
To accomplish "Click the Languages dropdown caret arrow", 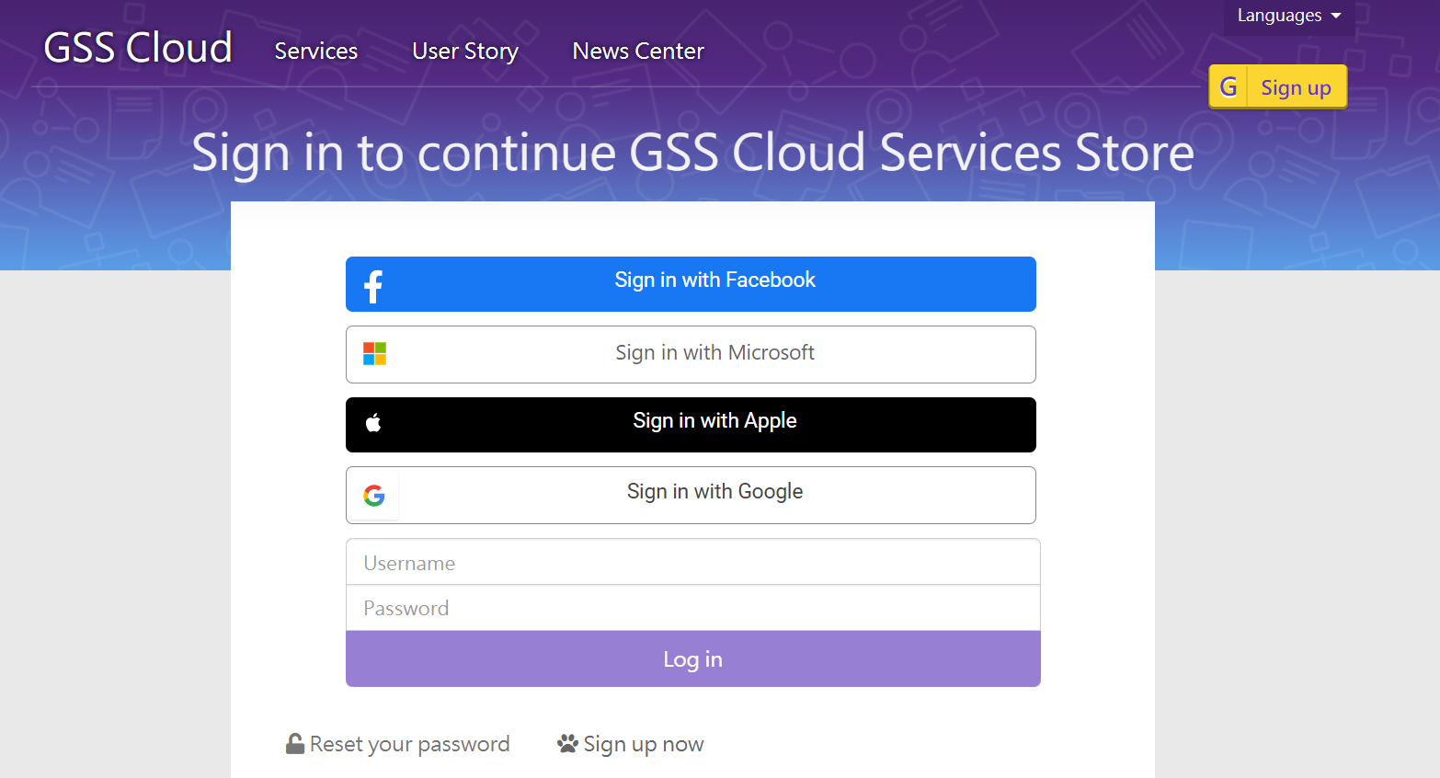I will tap(1336, 16).
